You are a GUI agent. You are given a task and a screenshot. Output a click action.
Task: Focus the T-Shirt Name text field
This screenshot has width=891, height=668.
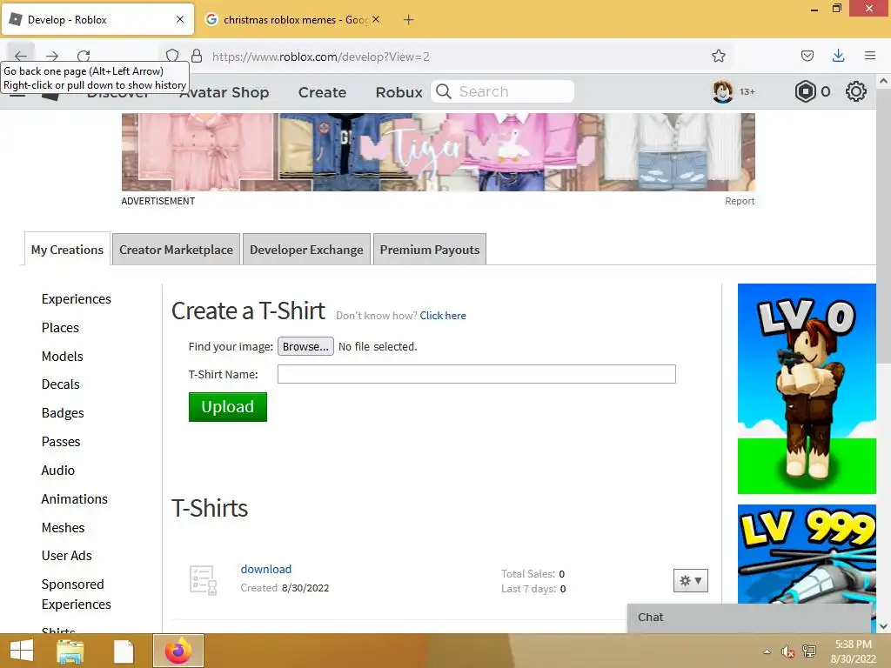(x=476, y=374)
